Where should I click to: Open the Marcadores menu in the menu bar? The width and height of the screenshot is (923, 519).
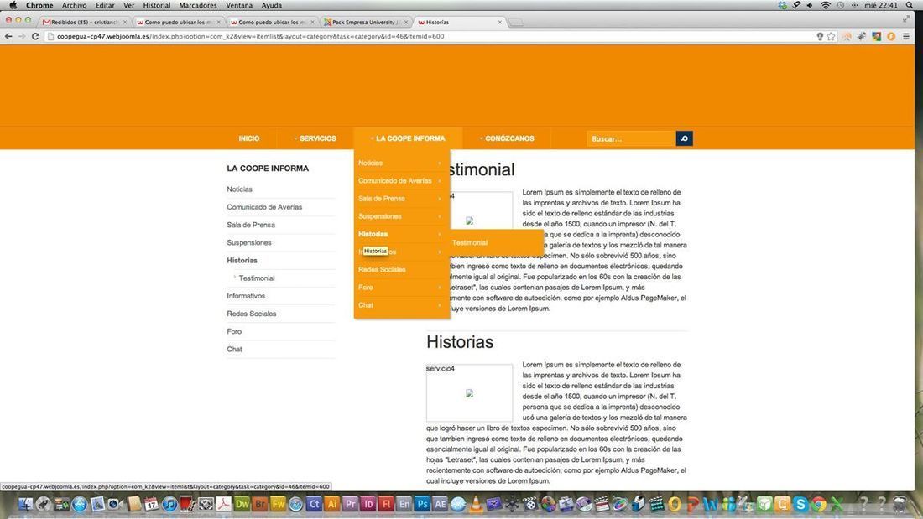[x=198, y=5]
